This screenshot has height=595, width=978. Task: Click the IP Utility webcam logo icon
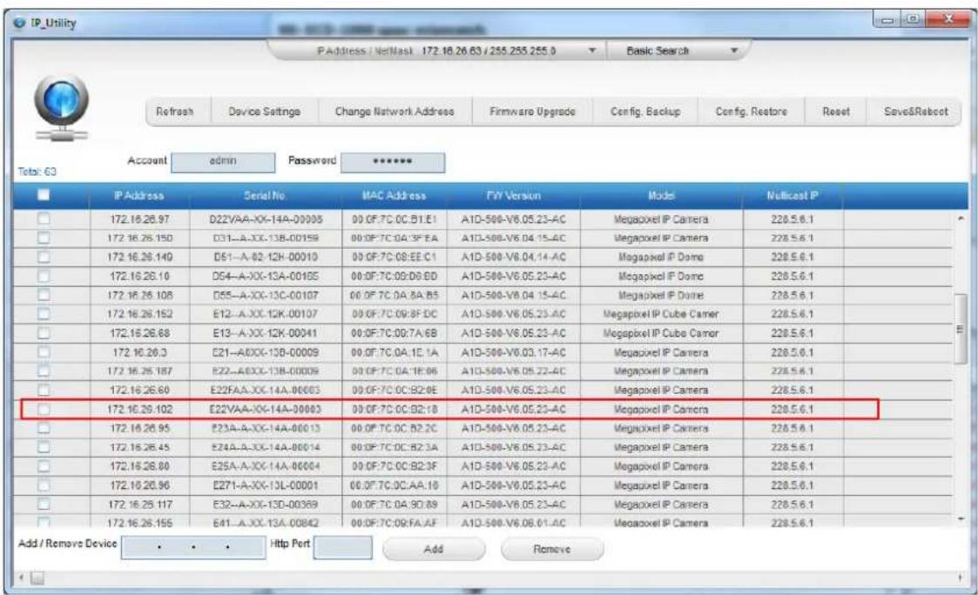[61, 107]
